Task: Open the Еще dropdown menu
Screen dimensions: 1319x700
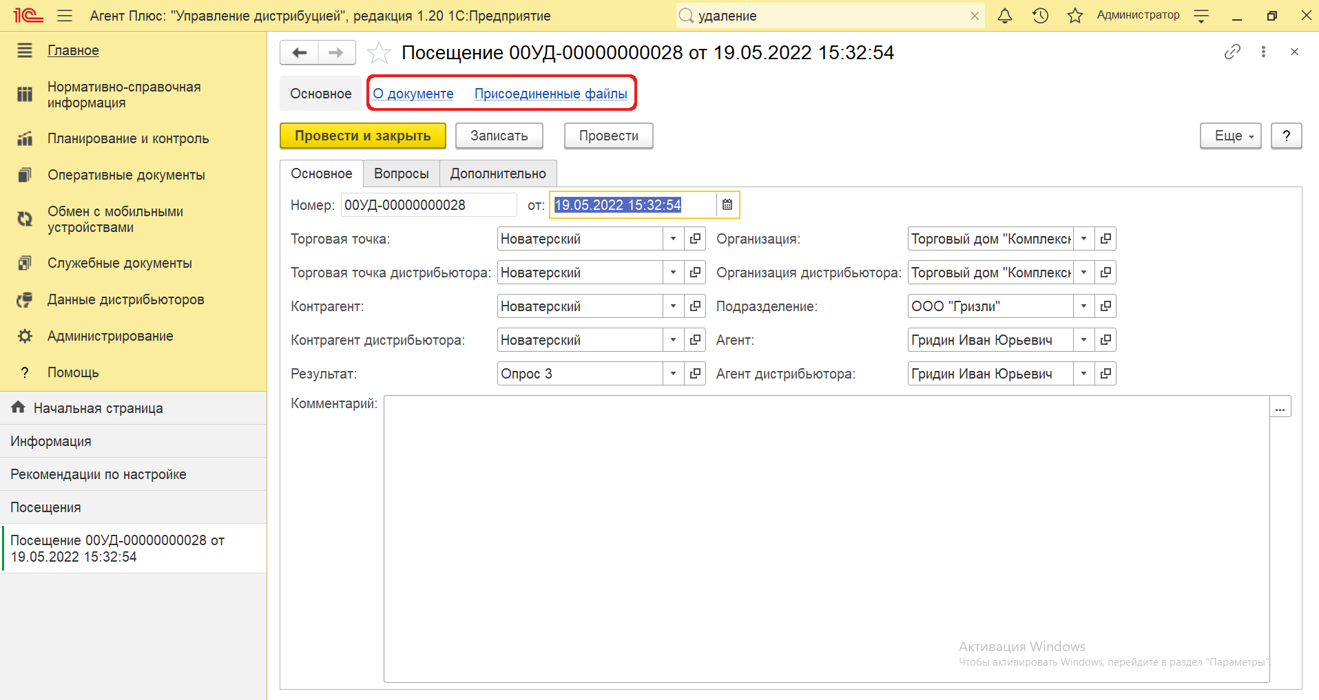Action: coord(1231,136)
